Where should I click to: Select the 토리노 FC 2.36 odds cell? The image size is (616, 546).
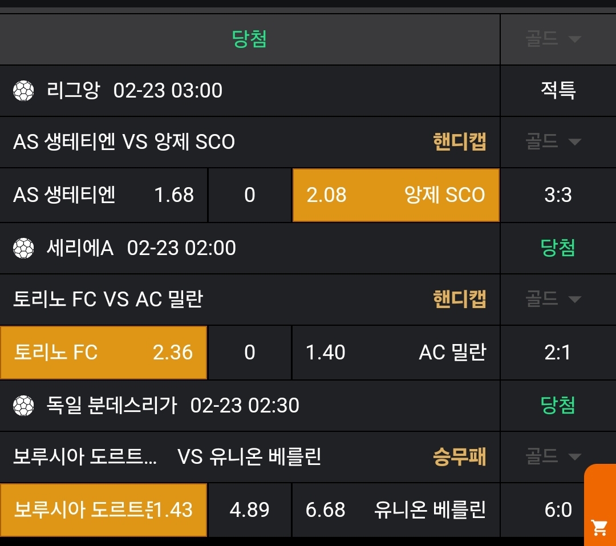(103, 353)
